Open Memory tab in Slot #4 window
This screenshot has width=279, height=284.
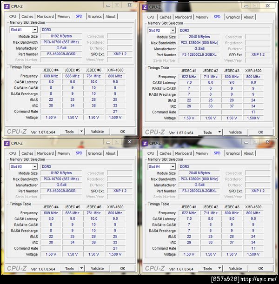click(202, 153)
